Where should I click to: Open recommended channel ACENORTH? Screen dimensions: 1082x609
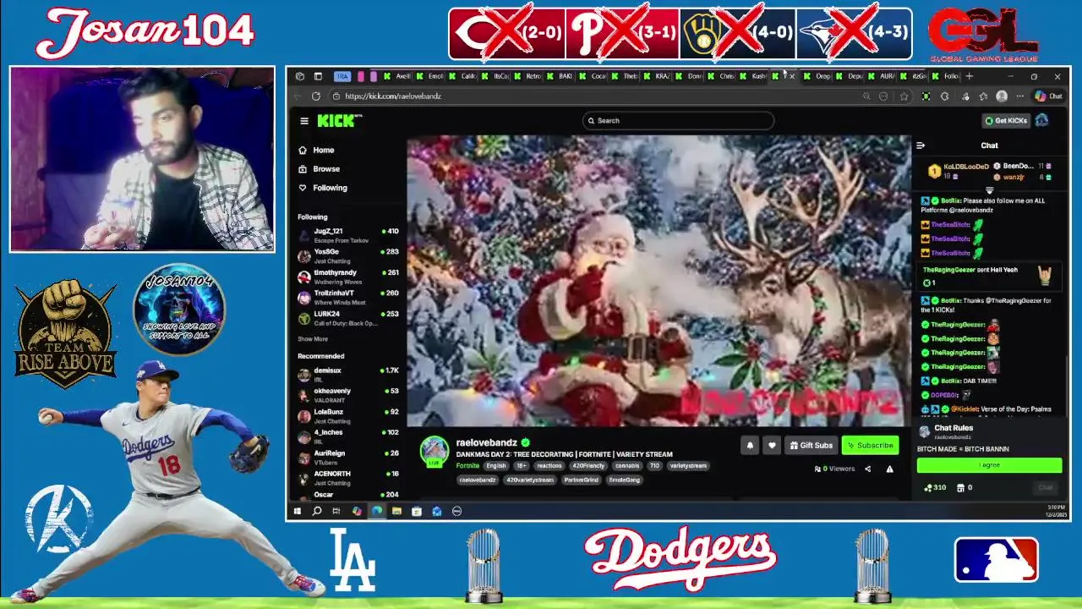[347, 477]
